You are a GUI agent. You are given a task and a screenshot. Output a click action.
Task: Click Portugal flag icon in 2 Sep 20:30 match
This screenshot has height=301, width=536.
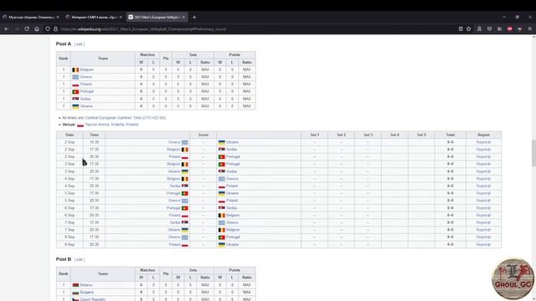pyautogui.click(x=221, y=156)
